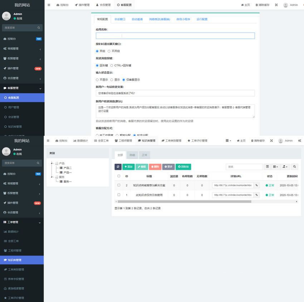
Task: Click inside the 搜索 search input field
Action: [244, 167]
